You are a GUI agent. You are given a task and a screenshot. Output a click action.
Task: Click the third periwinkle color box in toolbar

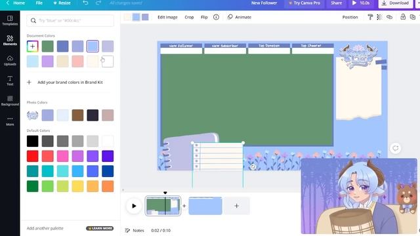point(145,17)
